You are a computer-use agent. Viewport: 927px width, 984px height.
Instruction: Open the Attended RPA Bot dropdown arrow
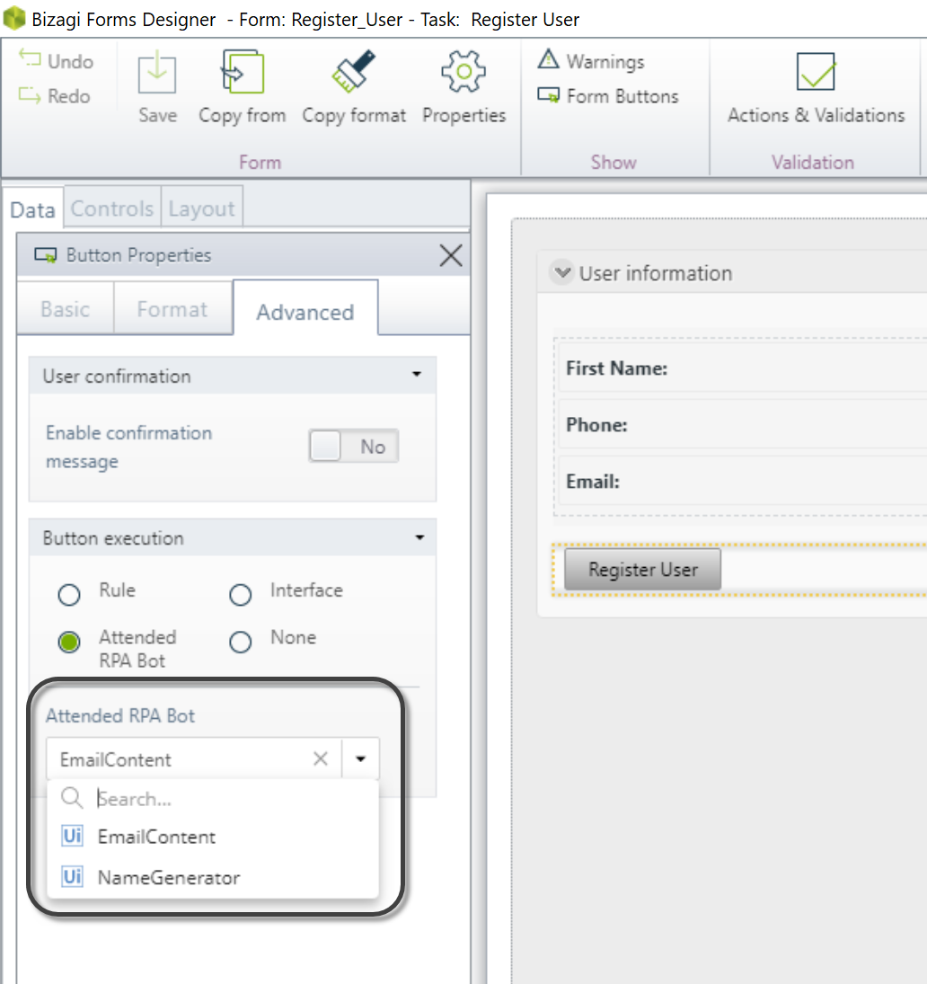[x=360, y=758]
